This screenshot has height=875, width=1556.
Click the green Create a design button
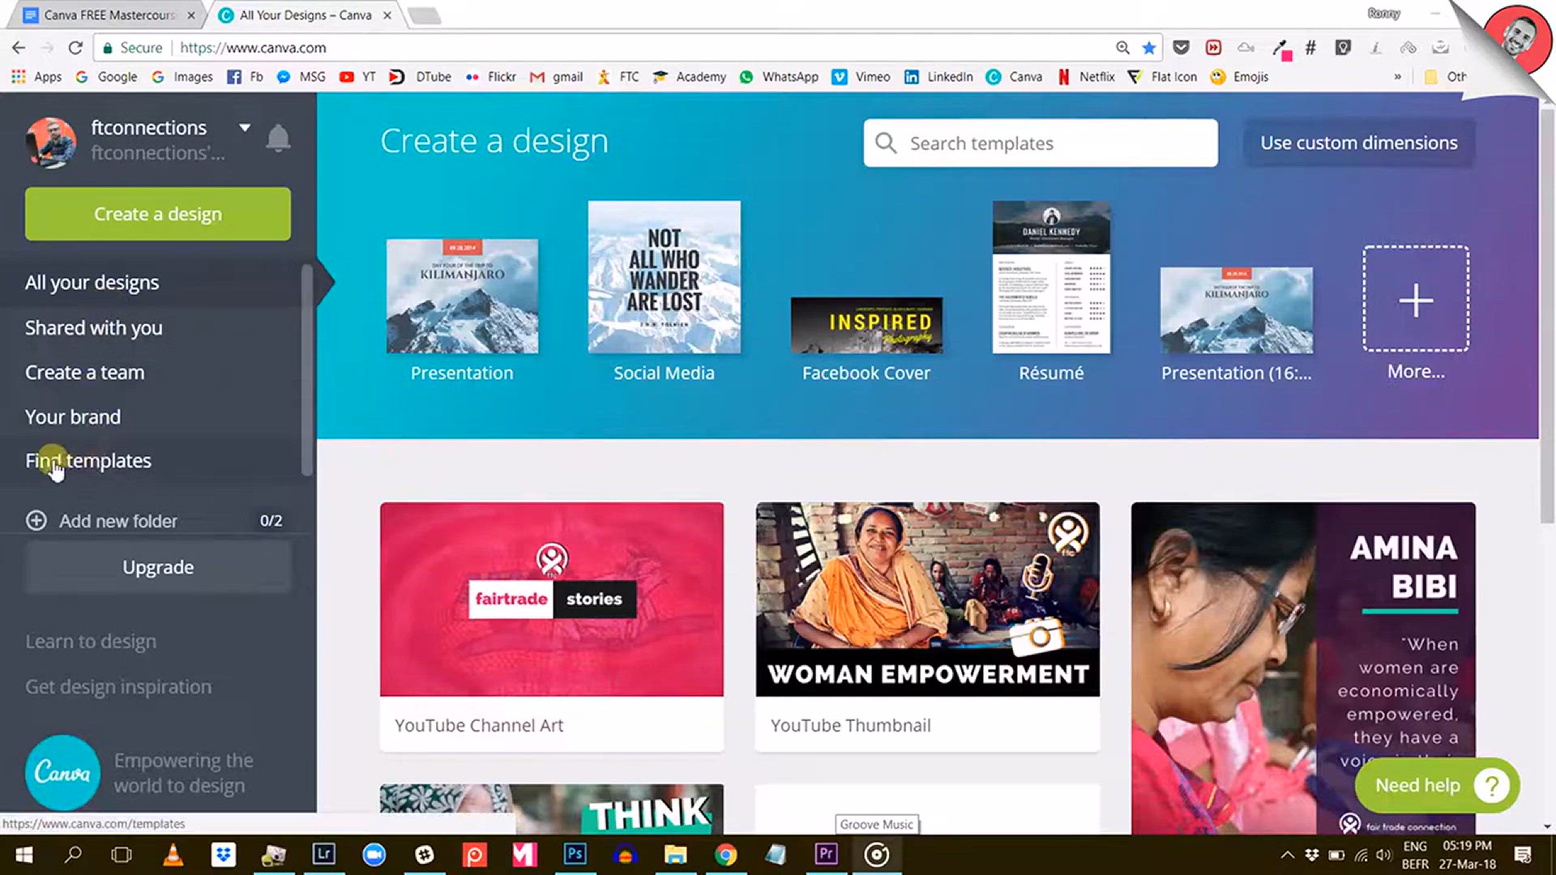click(158, 214)
